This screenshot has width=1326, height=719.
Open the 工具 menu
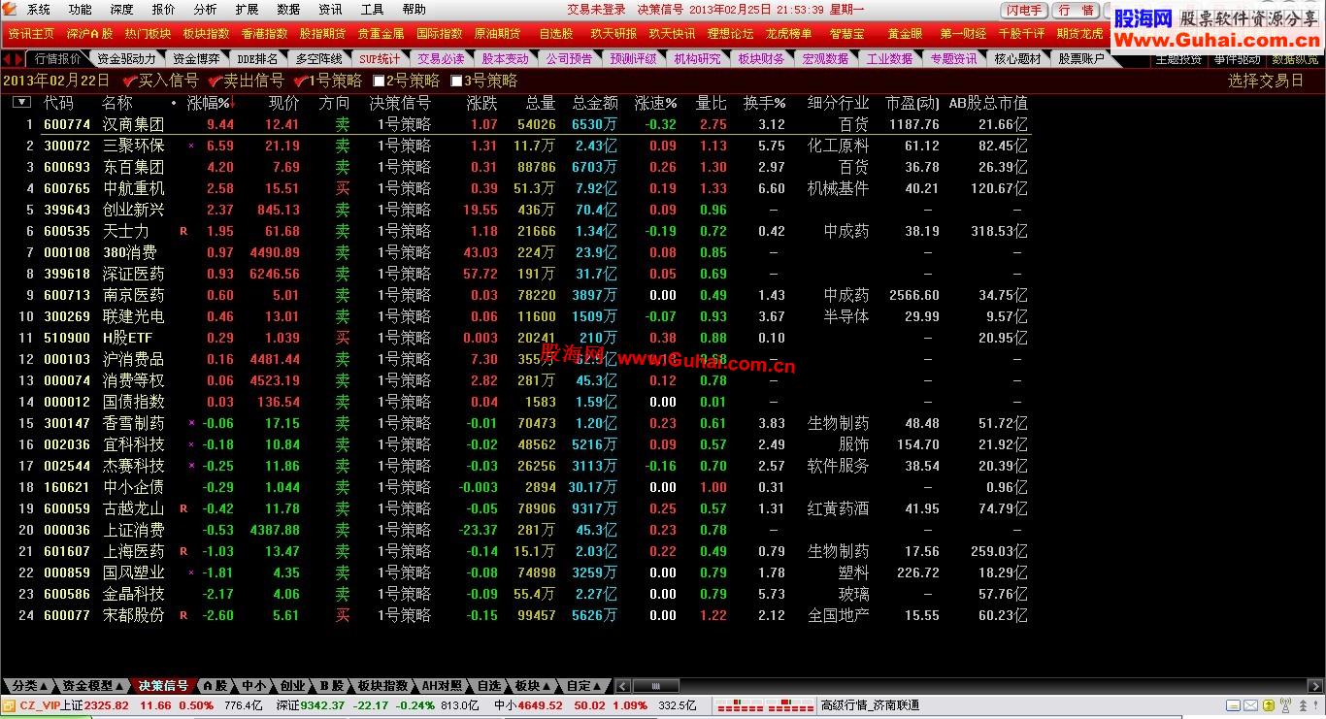372,10
